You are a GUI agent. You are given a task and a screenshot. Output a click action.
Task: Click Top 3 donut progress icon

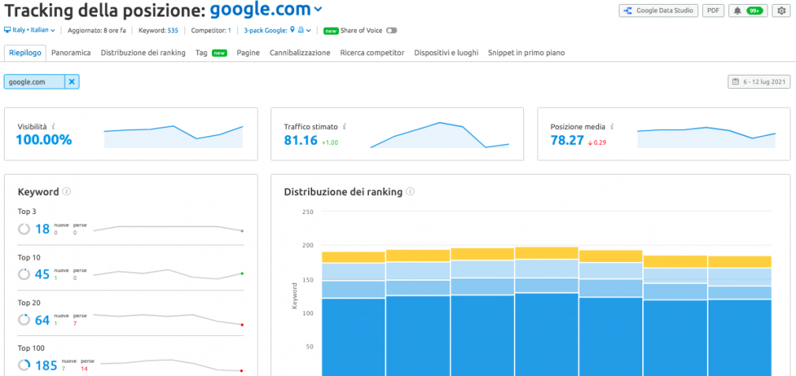coord(24,229)
